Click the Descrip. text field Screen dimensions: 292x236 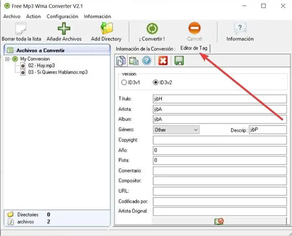coord(268,130)
